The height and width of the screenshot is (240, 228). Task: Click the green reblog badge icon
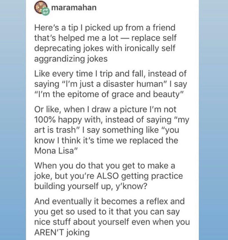click(45, 12)
